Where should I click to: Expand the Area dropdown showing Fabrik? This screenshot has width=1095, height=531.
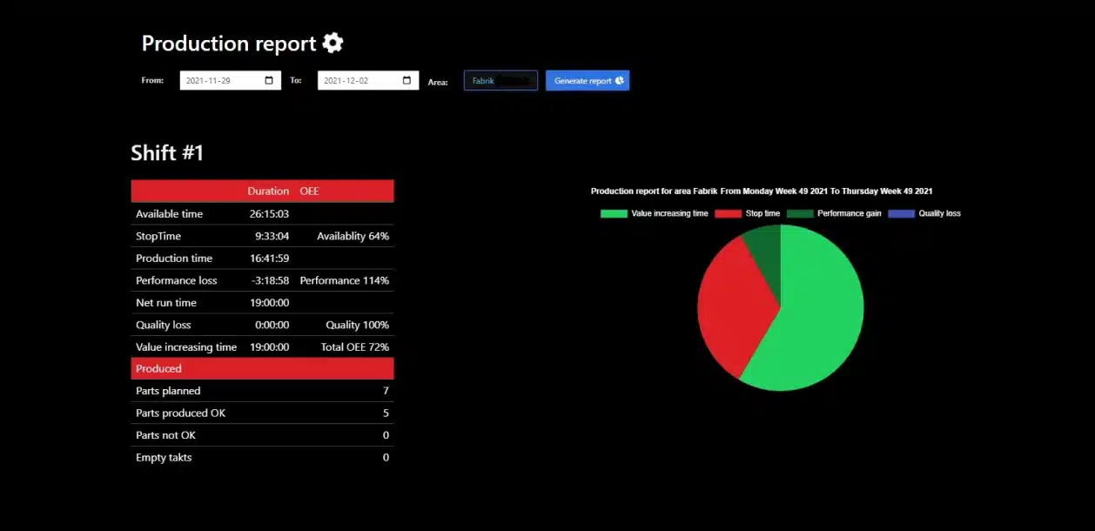500,81
